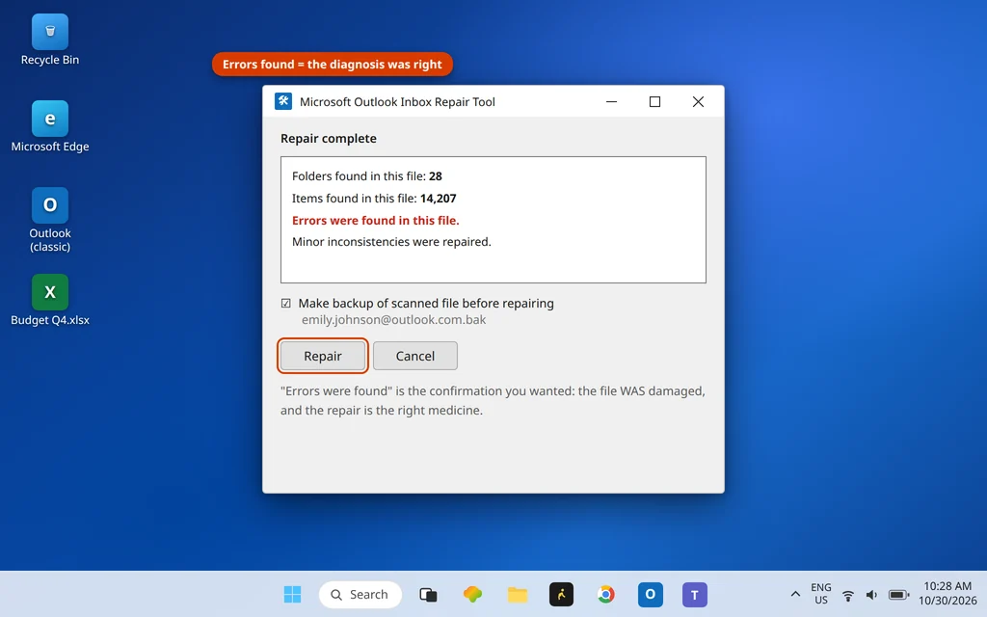This screenshot has height=617, width=987.
Task: Show hidden system tray icons
Action: click(x=795, y=594)
